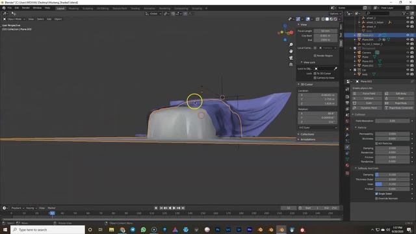The width and height of the screenshot is (416, 234).
Task: Jump to the timeline end frame
Action: [x=183, y=208]
